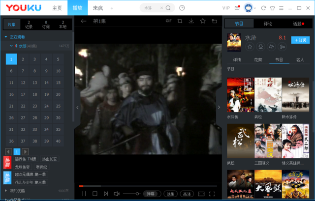Viewport: 315px width, 201px height.
Task: Select episode 13 in episode grid
Action: (35, 83)
